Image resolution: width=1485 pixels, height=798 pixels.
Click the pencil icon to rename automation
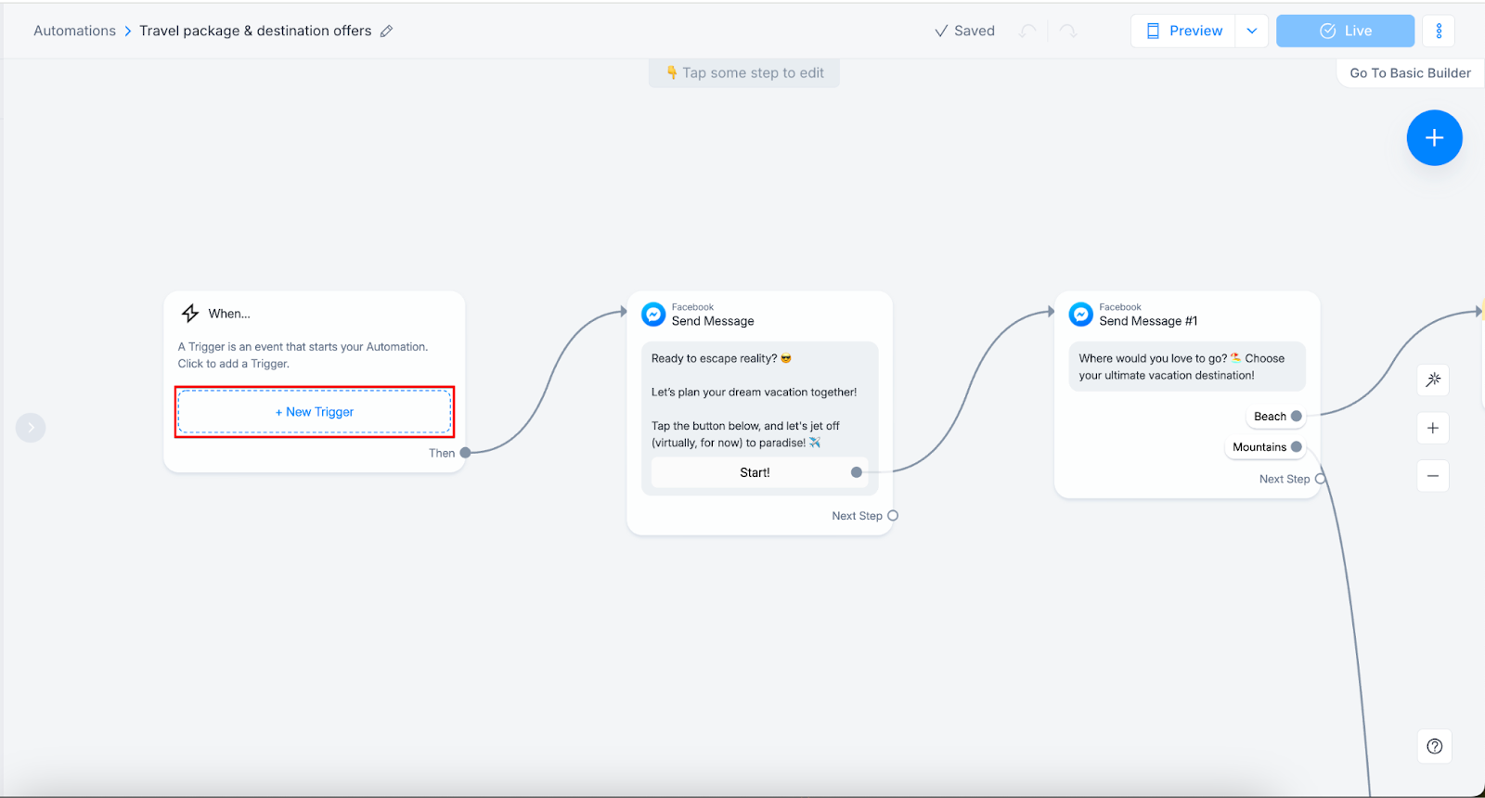(387, 31)
